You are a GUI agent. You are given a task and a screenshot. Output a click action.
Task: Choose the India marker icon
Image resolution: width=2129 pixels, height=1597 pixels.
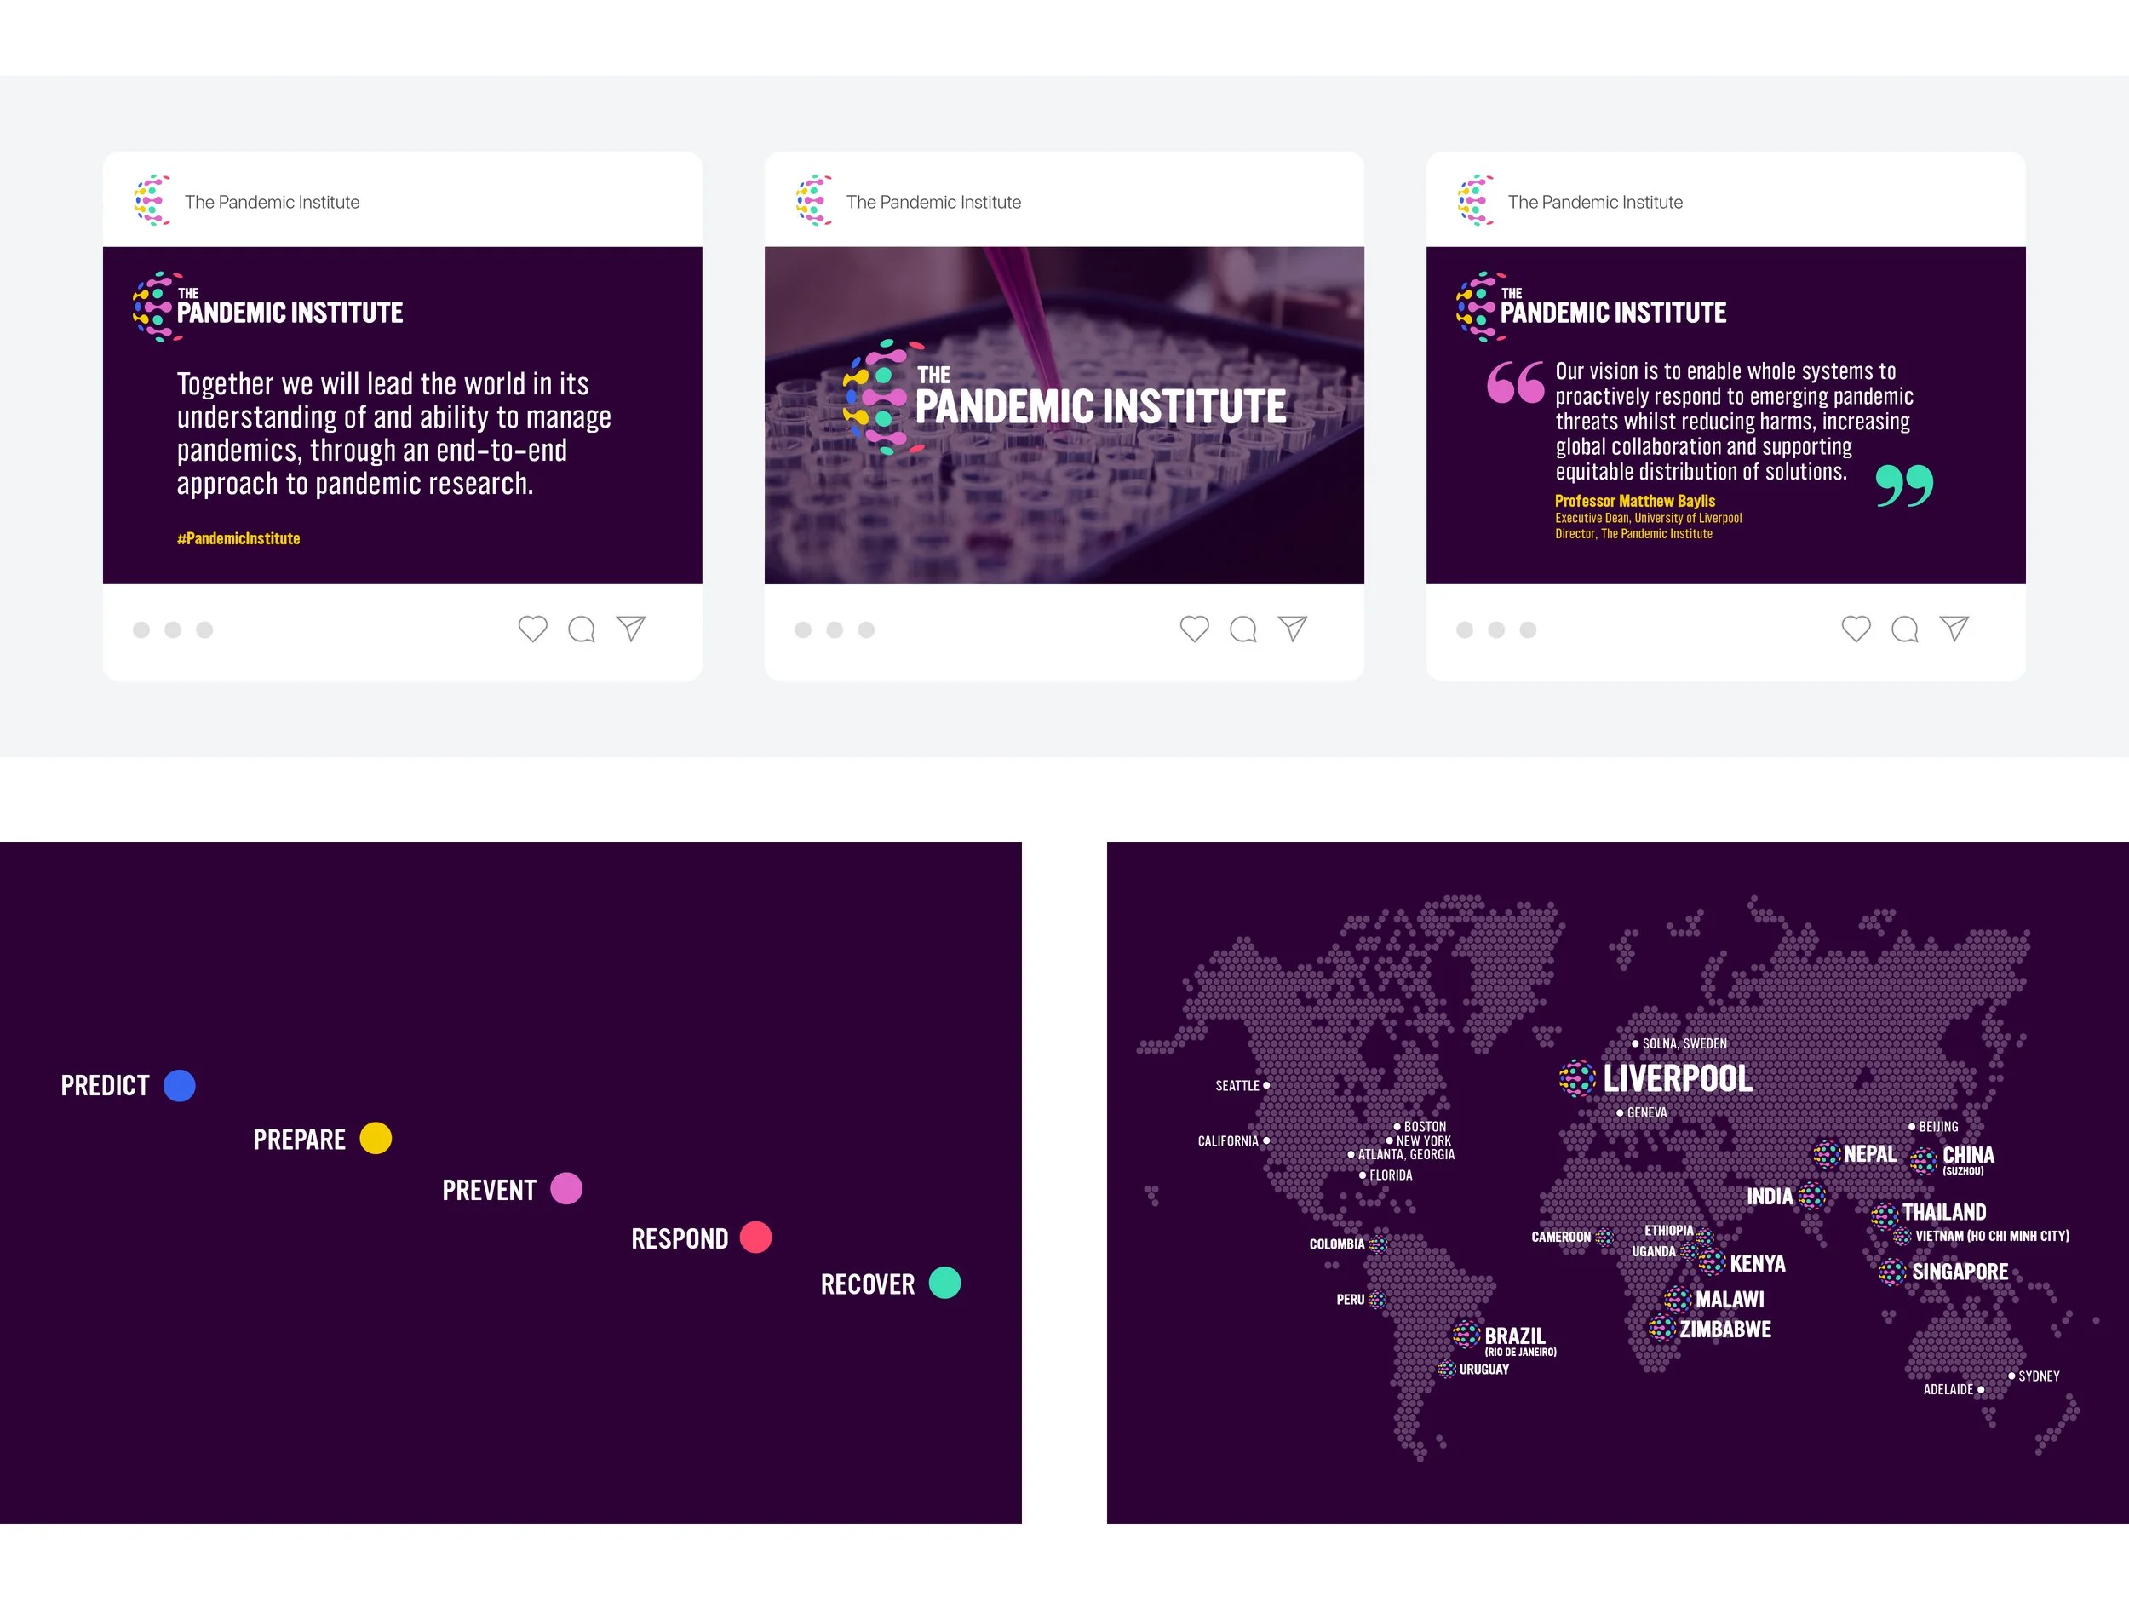(1811, 1196)
